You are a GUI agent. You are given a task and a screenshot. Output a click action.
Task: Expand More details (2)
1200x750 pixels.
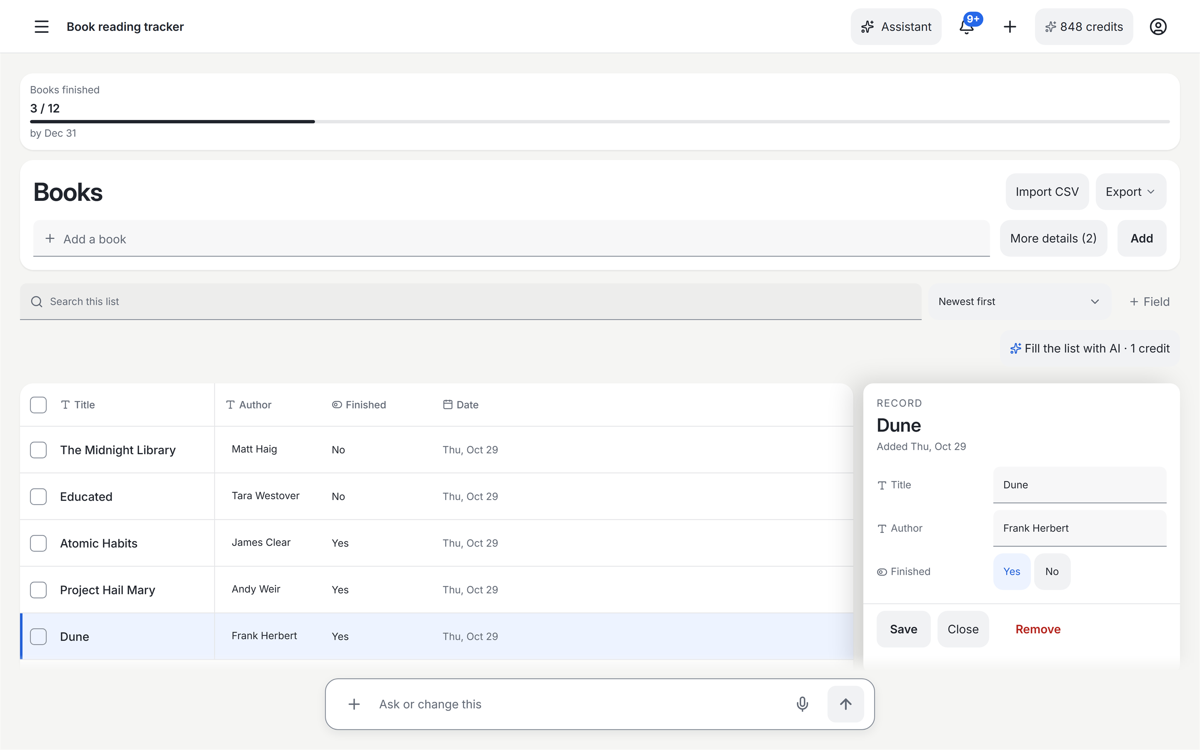pos(1053,239)
